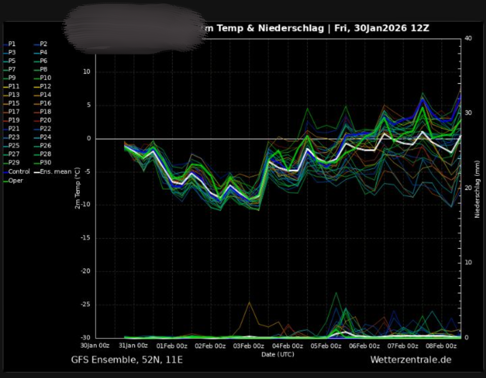Screen dimensions: 486x378
Task: Click the 07Feb 00z date tick label
Action: (x=402, y=346)
